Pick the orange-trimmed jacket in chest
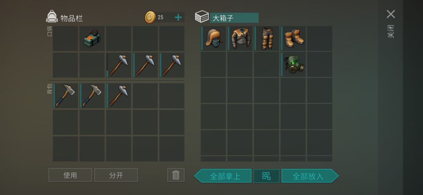This screenshot has height=195, width=423. [x=240, y=38]
